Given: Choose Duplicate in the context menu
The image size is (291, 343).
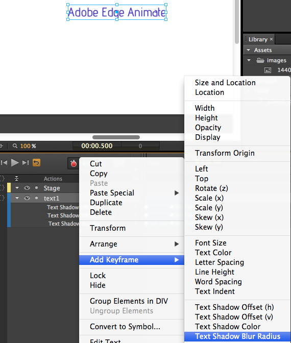Looking at the screenshot, I should click(106, 203).
